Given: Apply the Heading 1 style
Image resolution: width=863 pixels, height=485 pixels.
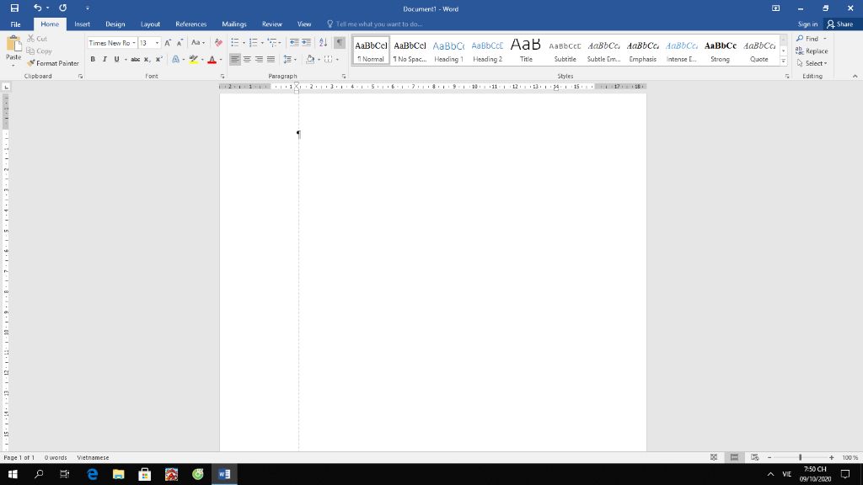Looking at the screenshot, I should pos(448,51).
